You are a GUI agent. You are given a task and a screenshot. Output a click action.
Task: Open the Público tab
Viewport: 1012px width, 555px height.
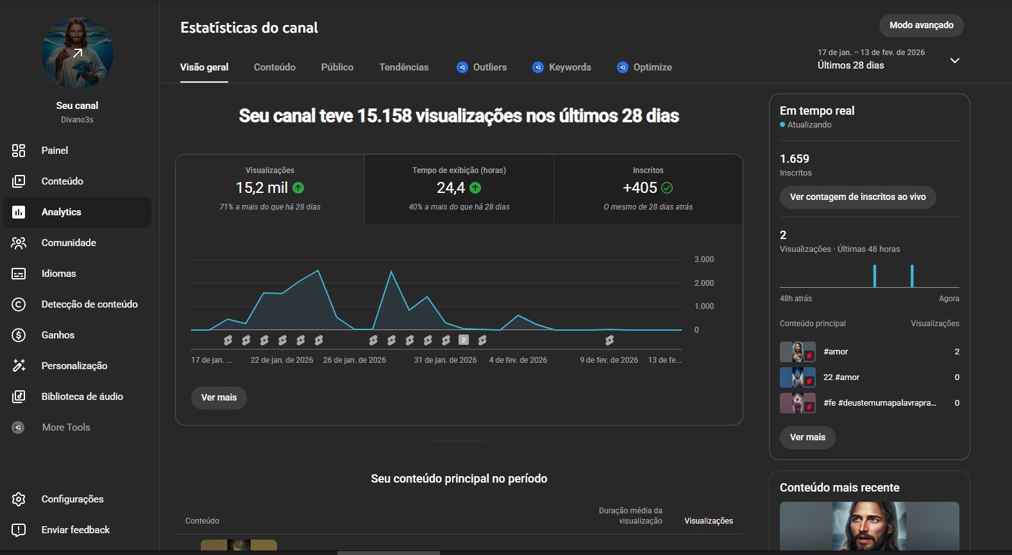click(x=337, y=67)
